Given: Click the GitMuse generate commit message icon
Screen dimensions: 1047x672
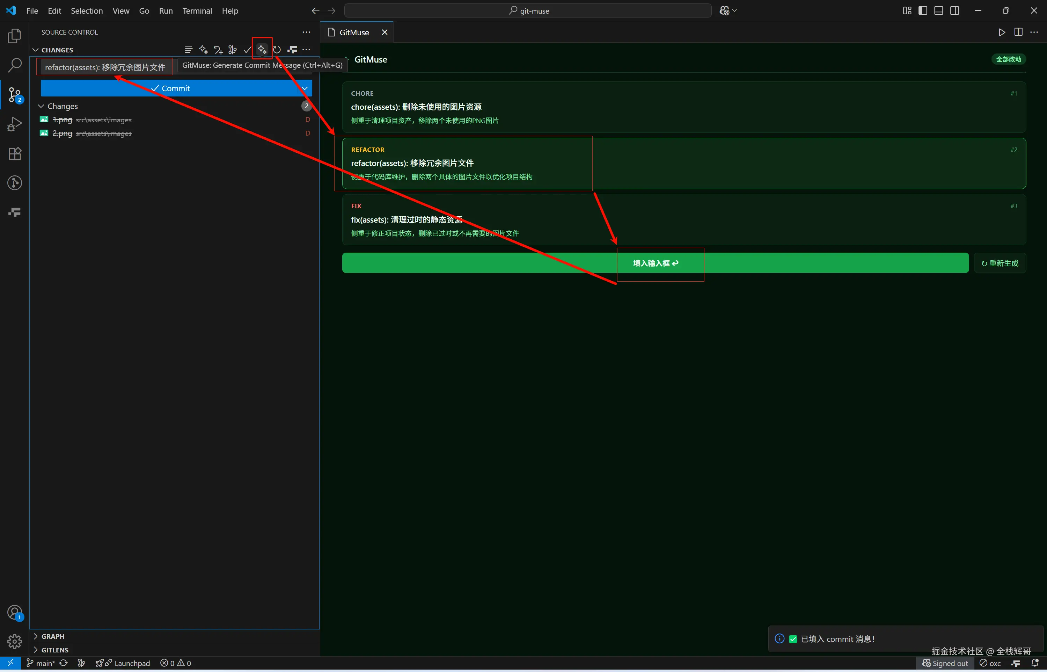Looking at the screenshot, I should coord(262,50).
